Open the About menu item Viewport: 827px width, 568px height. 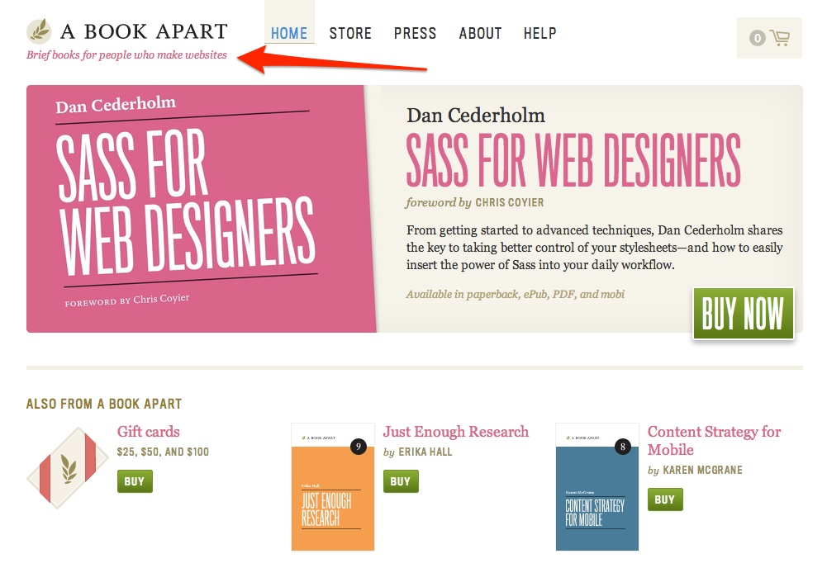(x=480, y=33)
